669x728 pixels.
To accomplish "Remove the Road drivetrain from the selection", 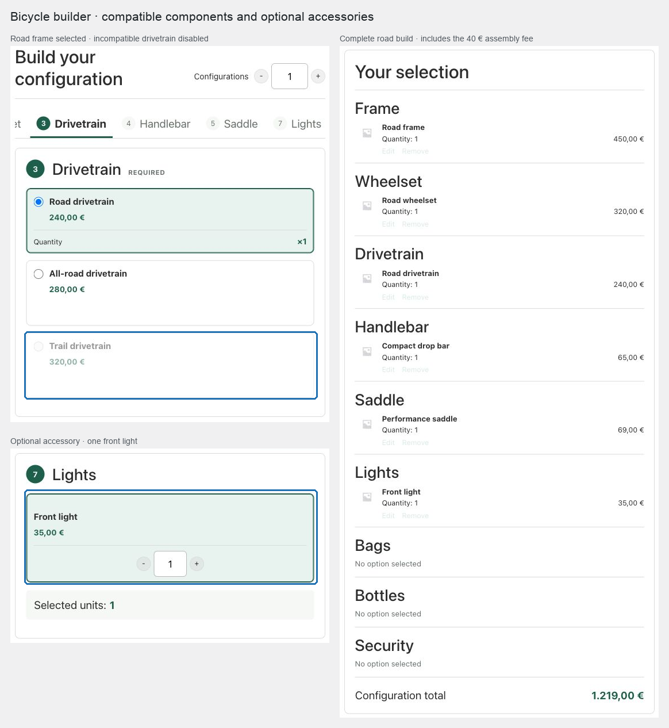I will pos(416,297).
